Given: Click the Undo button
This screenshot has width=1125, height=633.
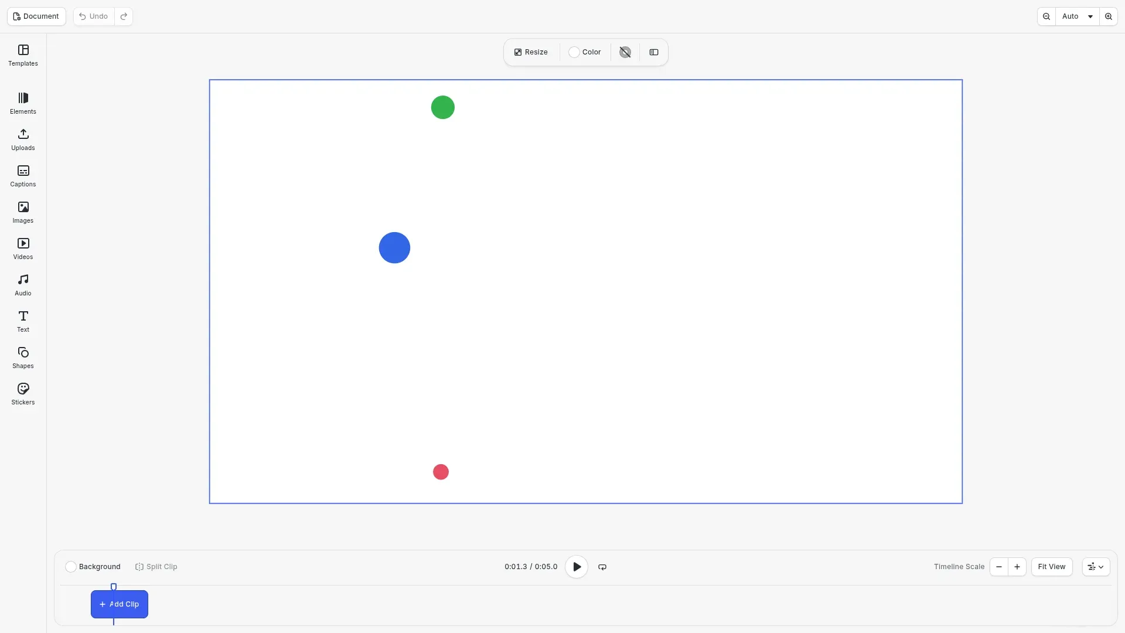Looking at the screenshot, I should pos(94,16).
